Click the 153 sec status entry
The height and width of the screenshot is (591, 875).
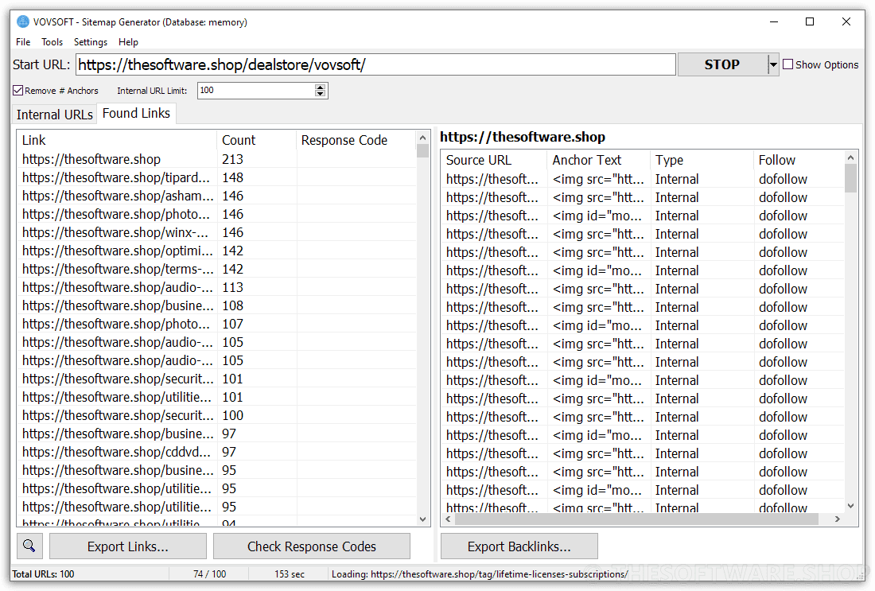tap(290, 574)
